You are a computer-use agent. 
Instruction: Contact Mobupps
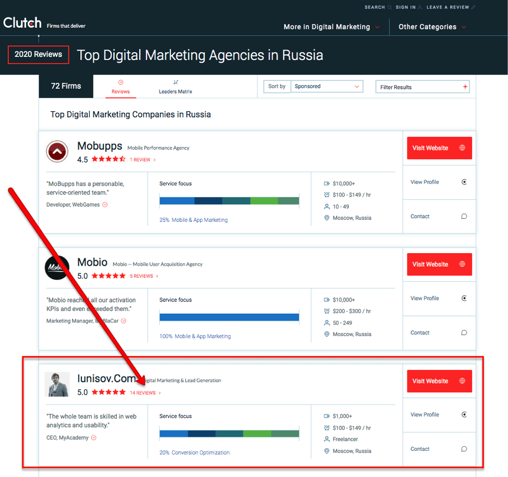(x=439, y=216)
